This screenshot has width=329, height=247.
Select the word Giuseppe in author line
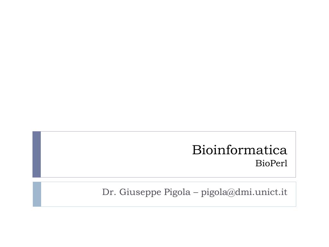140,192
